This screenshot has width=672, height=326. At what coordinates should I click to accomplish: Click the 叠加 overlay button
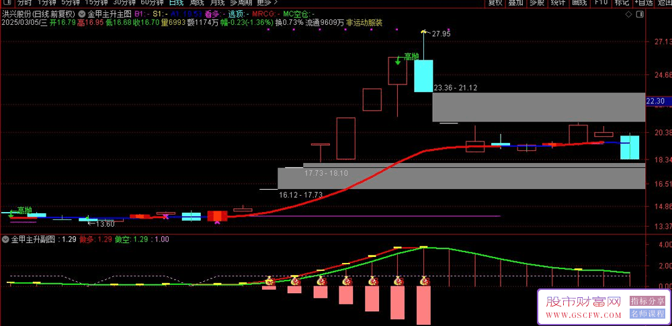click(515, 2)
